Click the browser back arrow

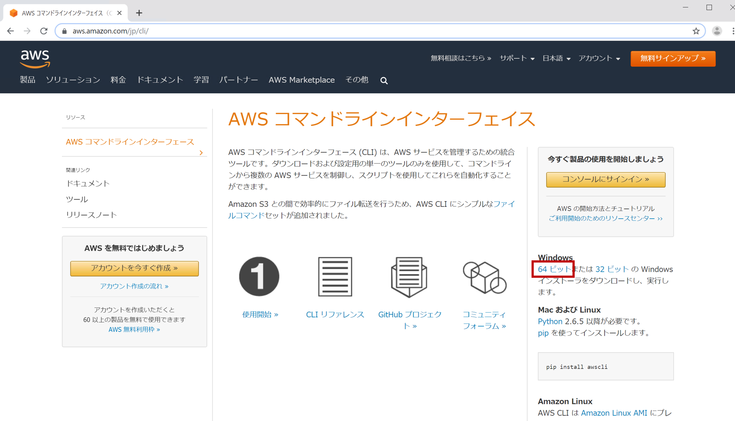(x=10, y=31)
